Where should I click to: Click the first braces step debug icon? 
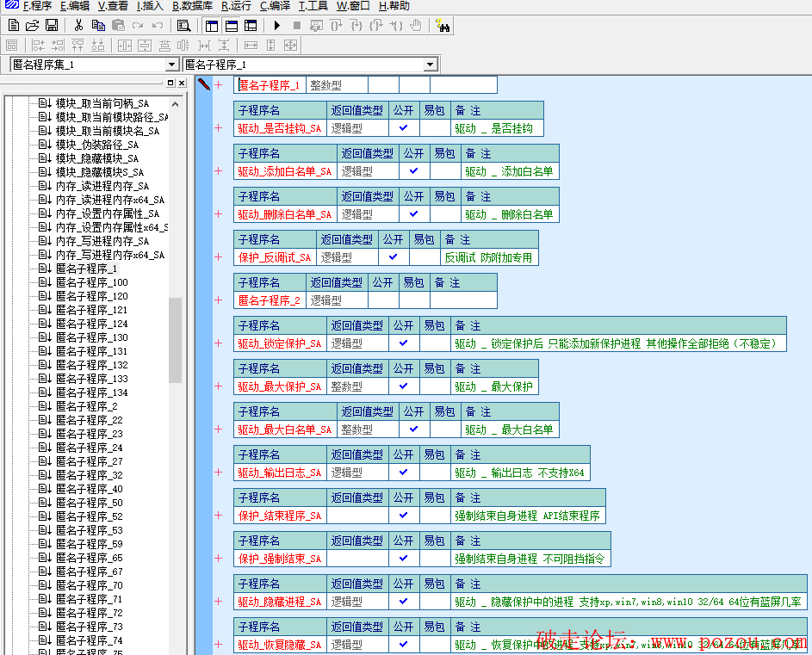pyautogui.click(x=336, y=25)
